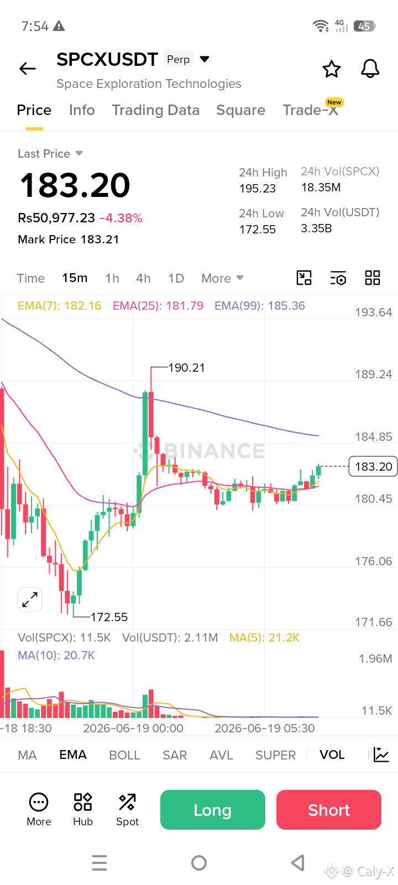Viewport: 398px width, 885px height.
Task: Tap the large last price 183.20
Action: (x=75, y=185)
